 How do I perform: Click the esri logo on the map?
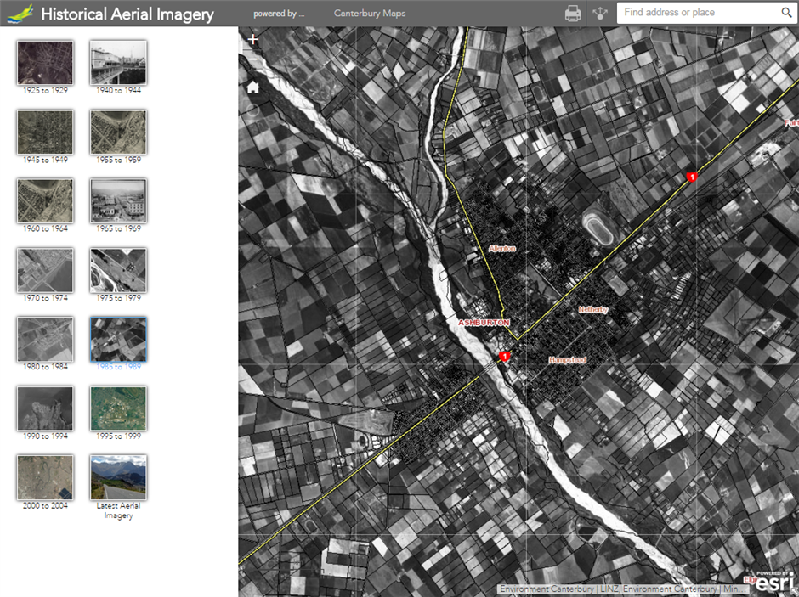click(x=774, y=583)
